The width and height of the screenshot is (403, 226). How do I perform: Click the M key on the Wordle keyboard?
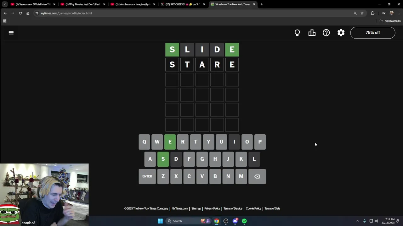(241, 176)
